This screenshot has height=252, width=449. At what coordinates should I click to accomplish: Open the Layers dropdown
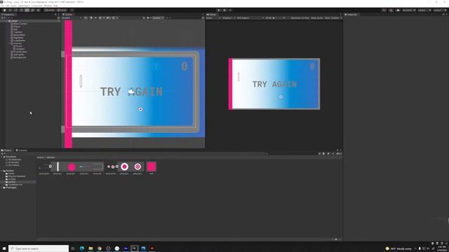click(x=424, y=10)
